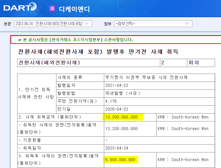Click the company name 디케이앤디
Screen dimensions: 221x168
74,9
